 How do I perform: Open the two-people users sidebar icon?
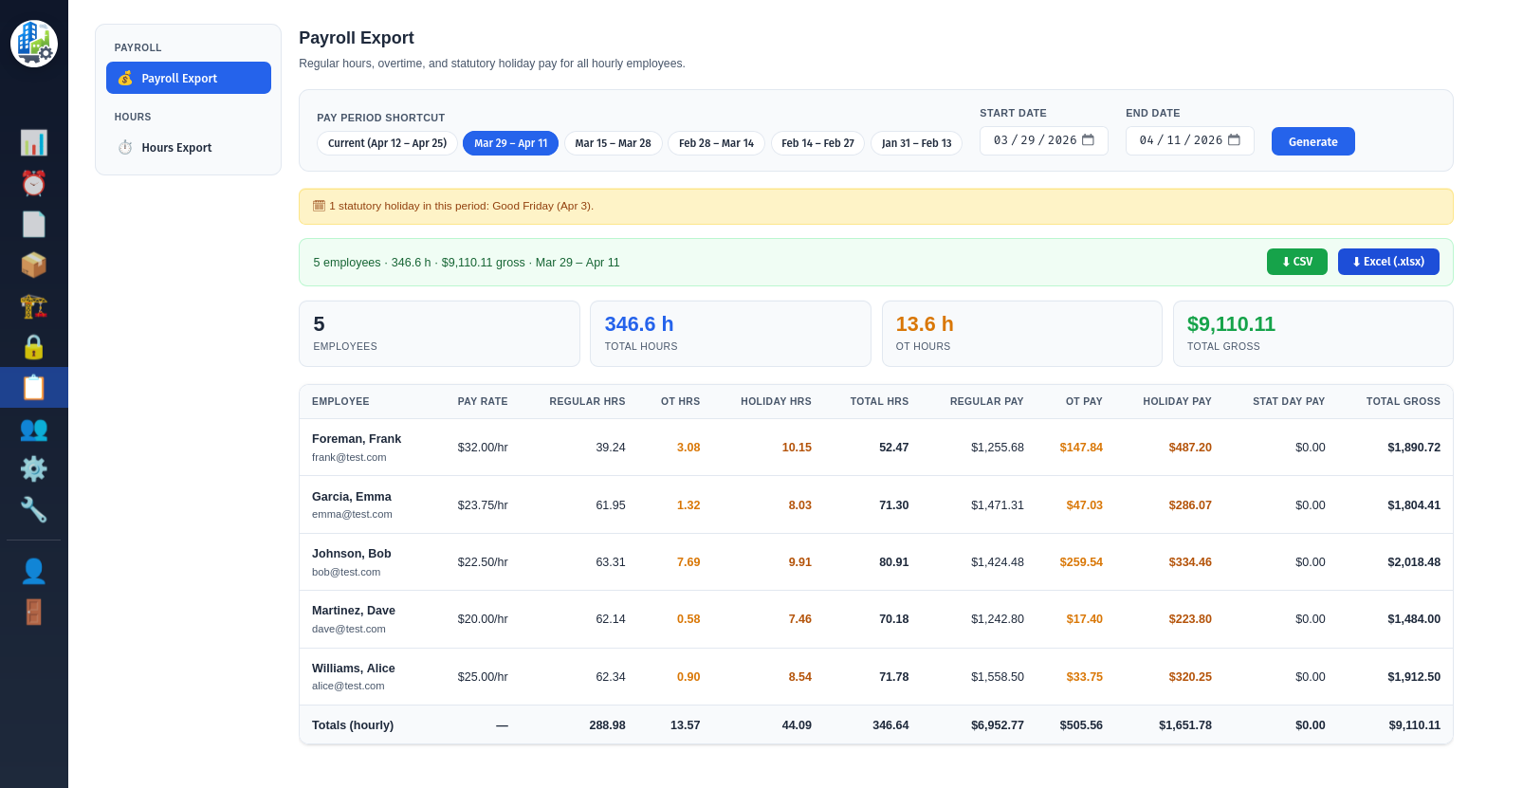point(33,429)
